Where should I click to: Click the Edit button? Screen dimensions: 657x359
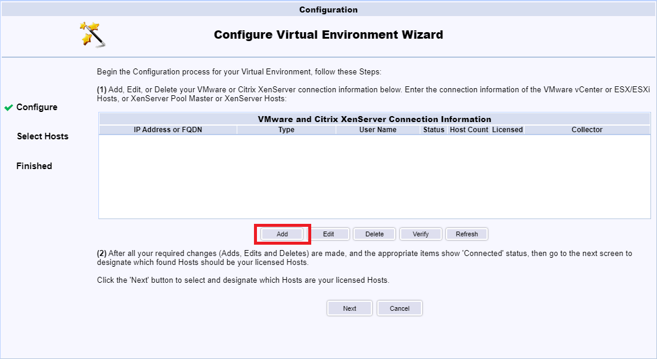point(328,234)
